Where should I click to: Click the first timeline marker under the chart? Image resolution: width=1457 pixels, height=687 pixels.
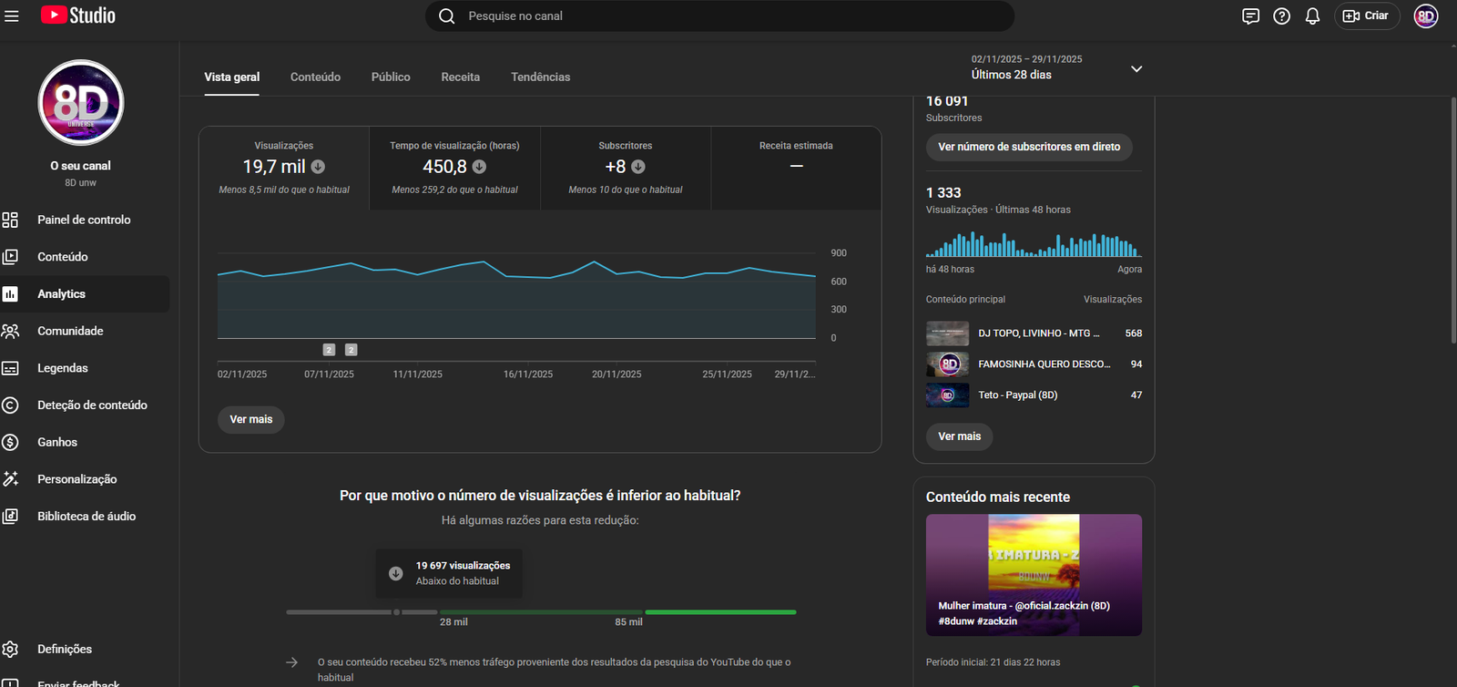tap(329, 350)
